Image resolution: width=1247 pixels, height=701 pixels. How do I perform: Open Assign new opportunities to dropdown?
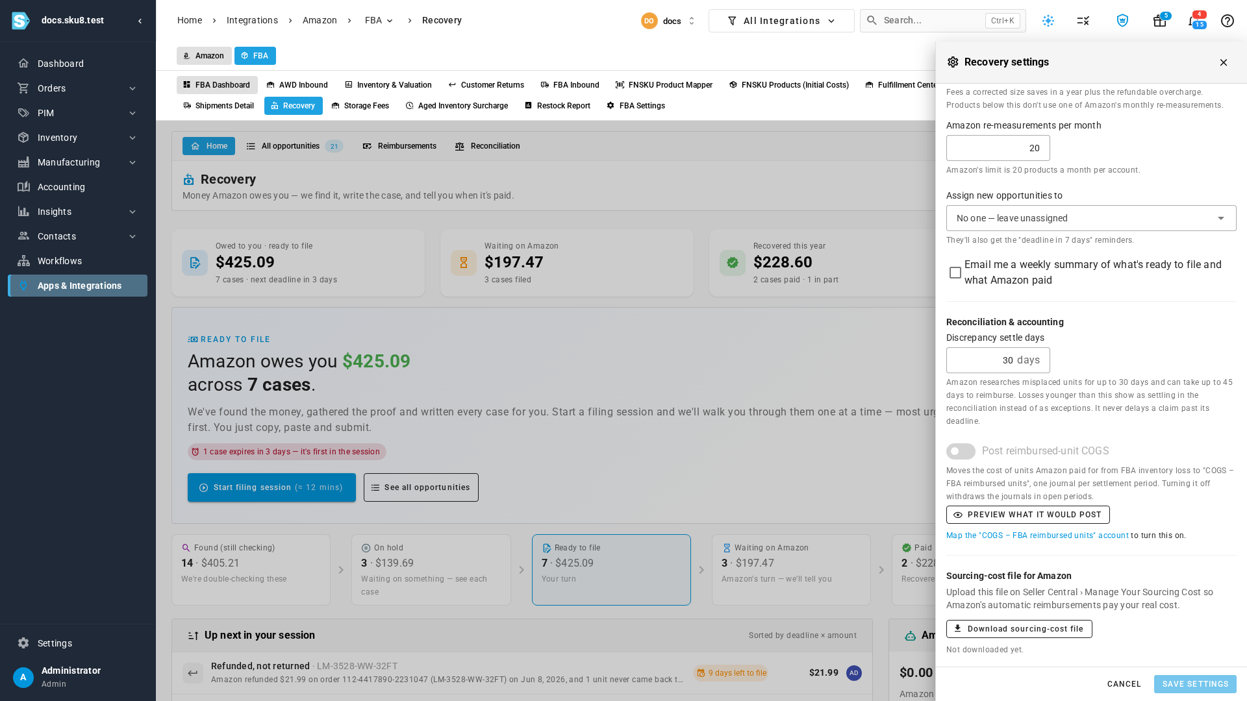(1091, 218)
